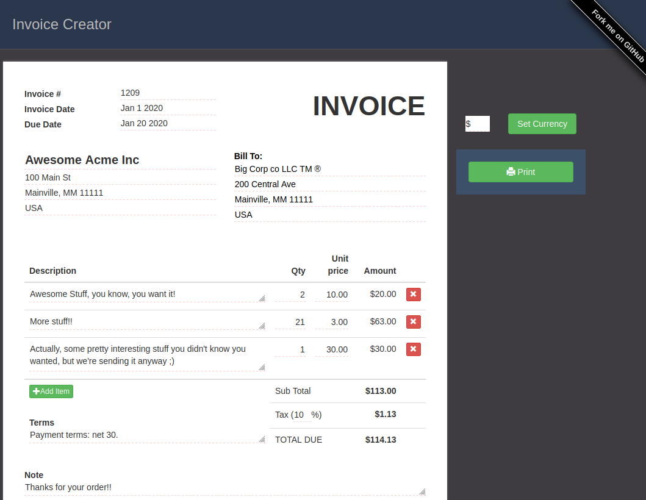Image resolution: width=646 pixels, height=500 pixels.
Task: Edit quantity 2 for Awesome Stuff
Action: tap(290, 295)
